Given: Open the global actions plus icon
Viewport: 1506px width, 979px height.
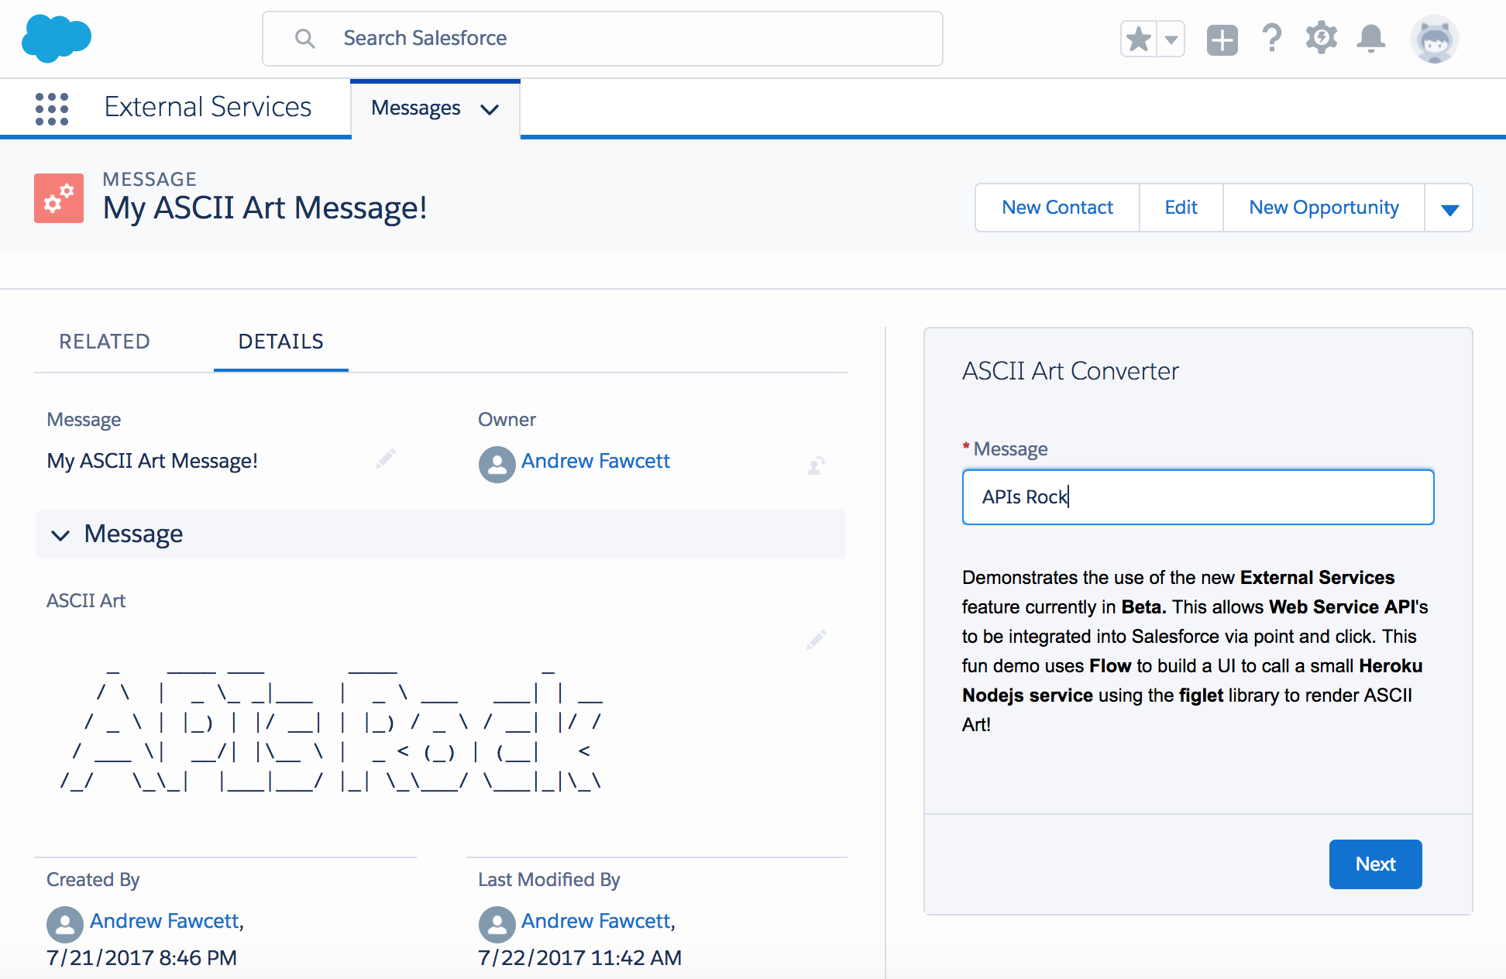Looking at the screenshot, I should pyautogui.click(x=1222, y=40).
